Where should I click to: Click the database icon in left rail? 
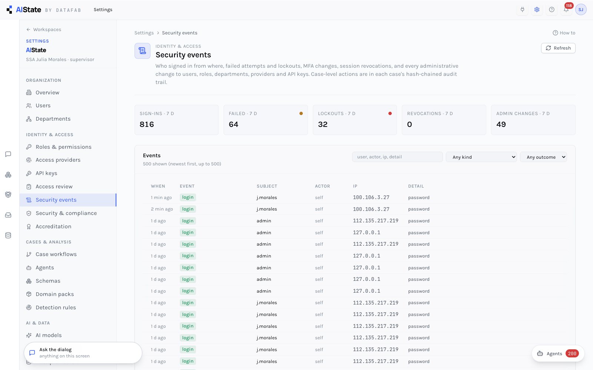coord(8,235)
